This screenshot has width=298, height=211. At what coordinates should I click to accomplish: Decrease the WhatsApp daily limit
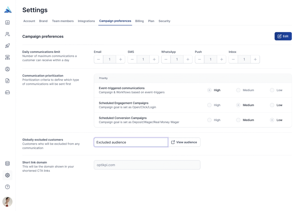(166, 59)
